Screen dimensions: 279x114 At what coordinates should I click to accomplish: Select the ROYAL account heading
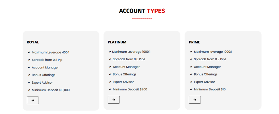33,42
